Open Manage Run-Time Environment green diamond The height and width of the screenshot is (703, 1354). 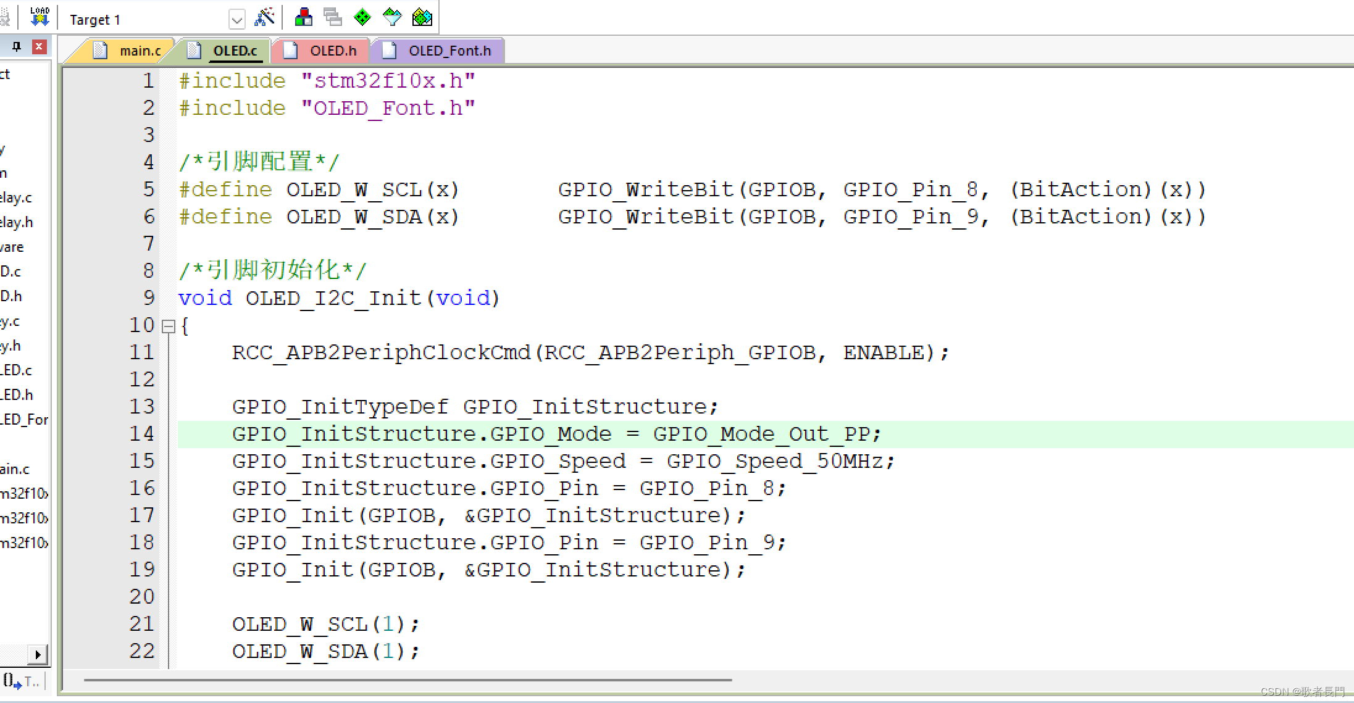pos(362,17)
